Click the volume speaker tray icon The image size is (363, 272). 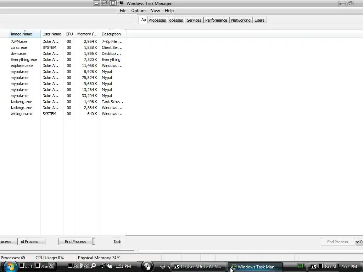pos(110,266)
